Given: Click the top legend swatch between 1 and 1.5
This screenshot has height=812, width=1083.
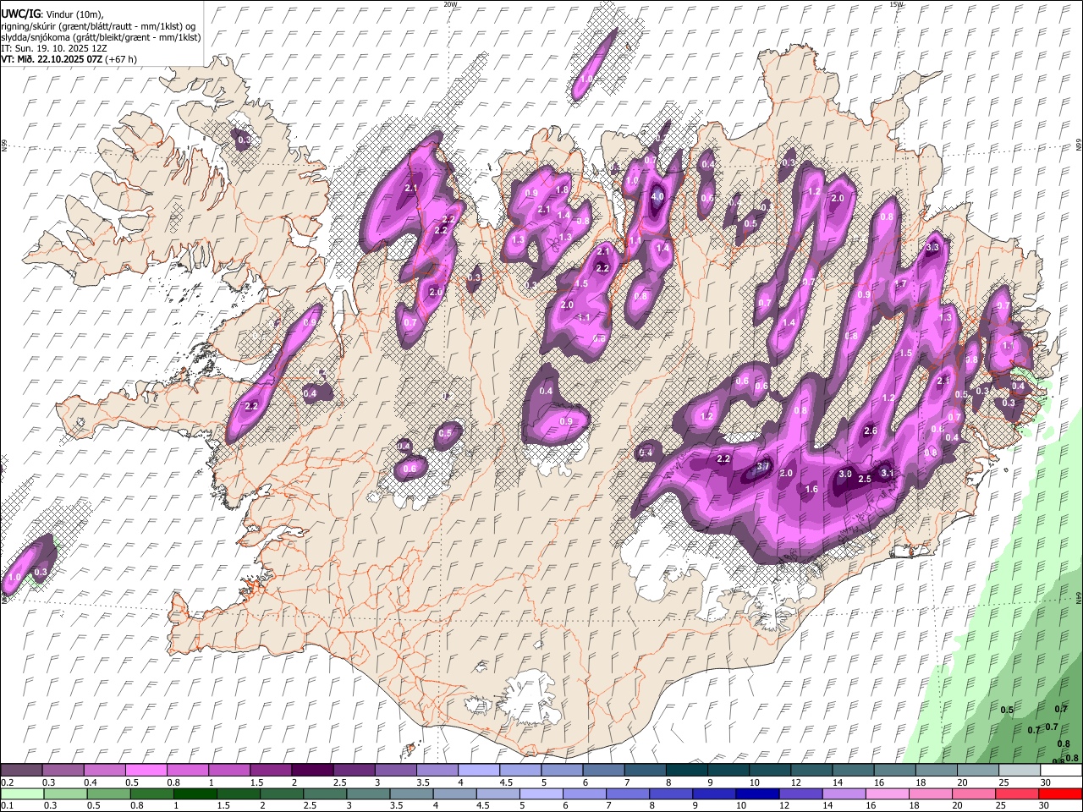Looking at the screenshot, I should point(229,771).
